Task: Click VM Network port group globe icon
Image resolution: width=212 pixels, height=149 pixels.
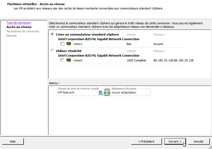Action: pos(101,93)
